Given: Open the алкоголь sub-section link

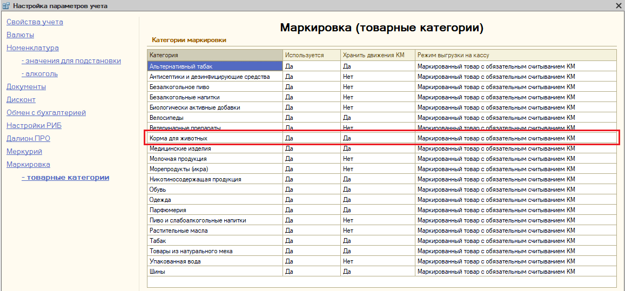Looking at the screenshot, I should click(39, 74).
